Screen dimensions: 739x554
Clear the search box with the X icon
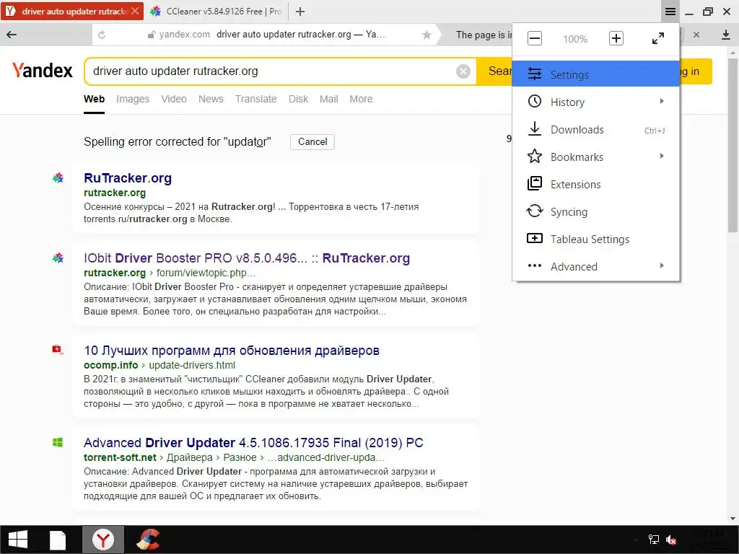(x=463, y=71)
